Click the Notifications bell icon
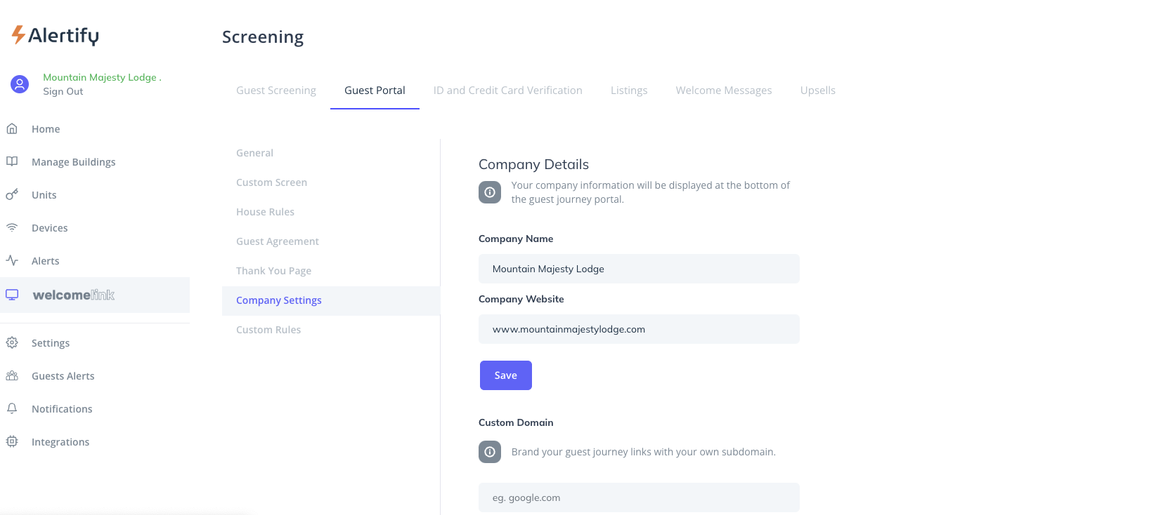This screenshot has width=1168, height=515. click(12, 408)
